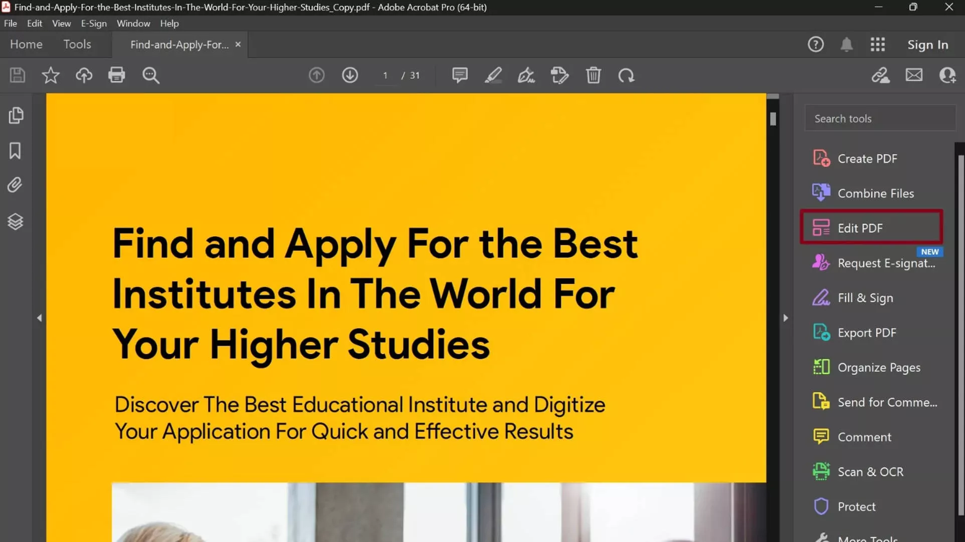Screen dimensions: 965x542
Task: Open the notifications bell
Action: [x=846, y=45]
